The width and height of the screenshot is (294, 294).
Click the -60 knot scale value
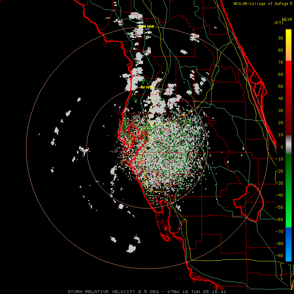point(279,220)
